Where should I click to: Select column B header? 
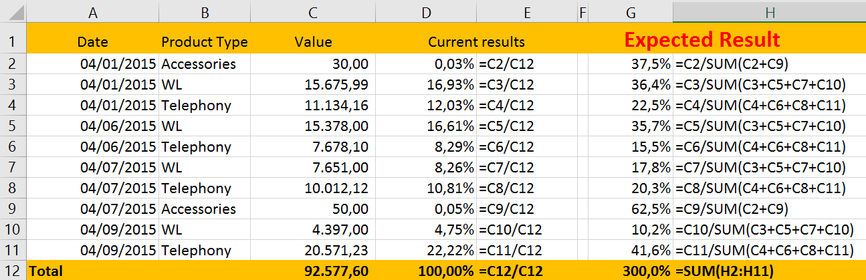(x=205, y=11)
